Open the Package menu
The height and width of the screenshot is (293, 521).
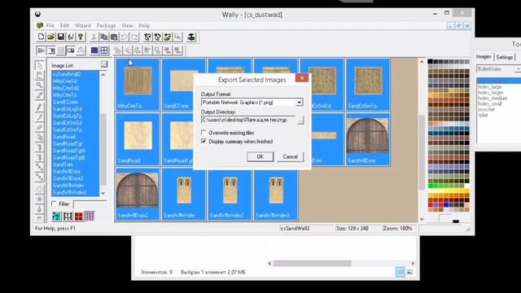point(107,25)
